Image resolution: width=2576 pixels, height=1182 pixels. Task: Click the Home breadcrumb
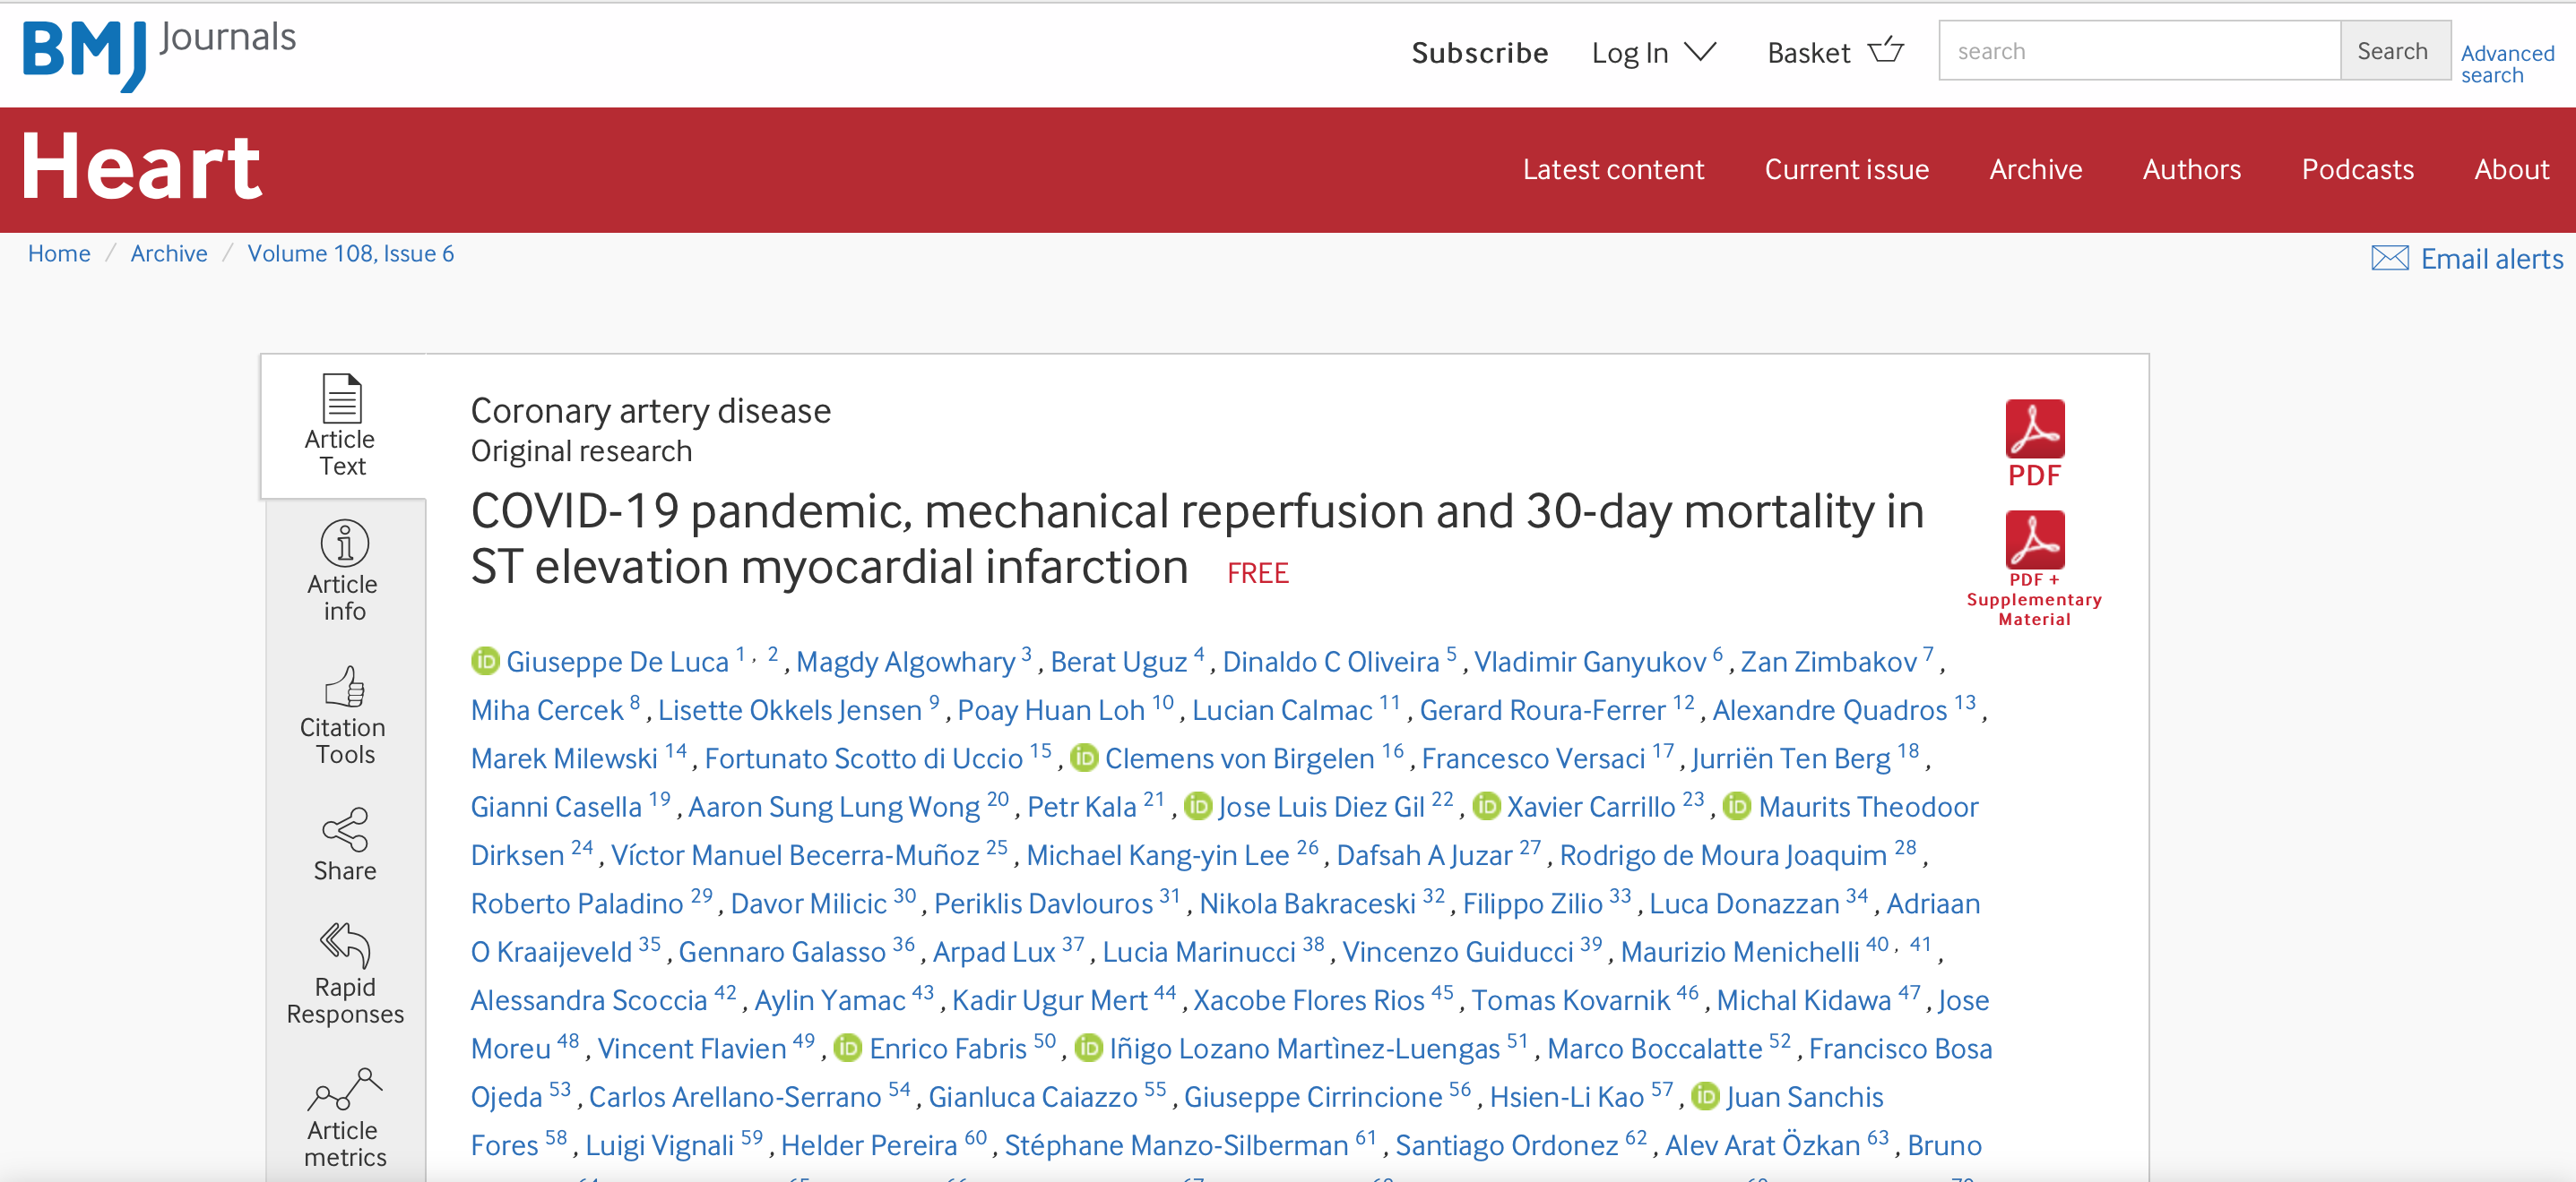[58, 253]
